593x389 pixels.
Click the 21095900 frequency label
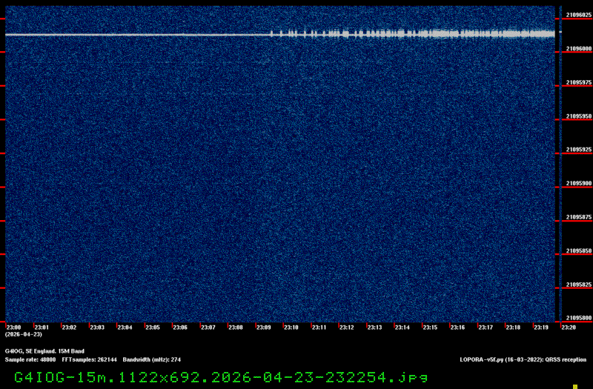click(x=579, y=183)
